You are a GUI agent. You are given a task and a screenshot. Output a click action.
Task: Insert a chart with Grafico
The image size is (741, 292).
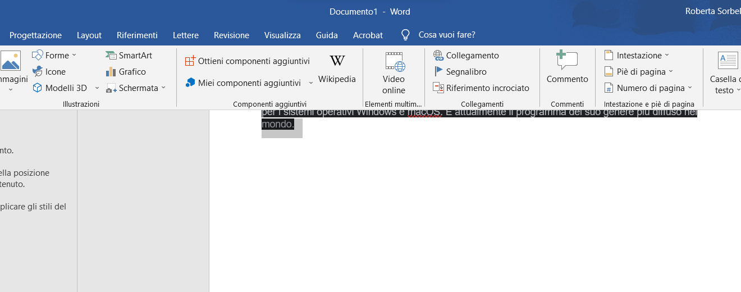click(126, 71)
